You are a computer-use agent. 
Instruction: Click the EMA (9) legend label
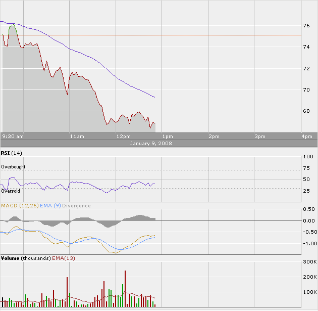coord(45,205)
